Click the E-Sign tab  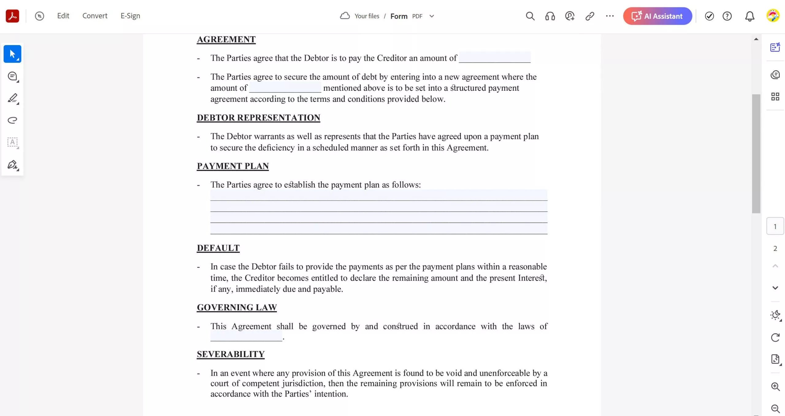click(130, 16)
